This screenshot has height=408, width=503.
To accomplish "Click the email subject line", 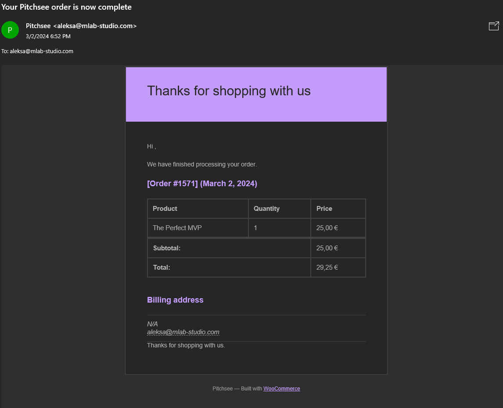I will tap(66, 7).
